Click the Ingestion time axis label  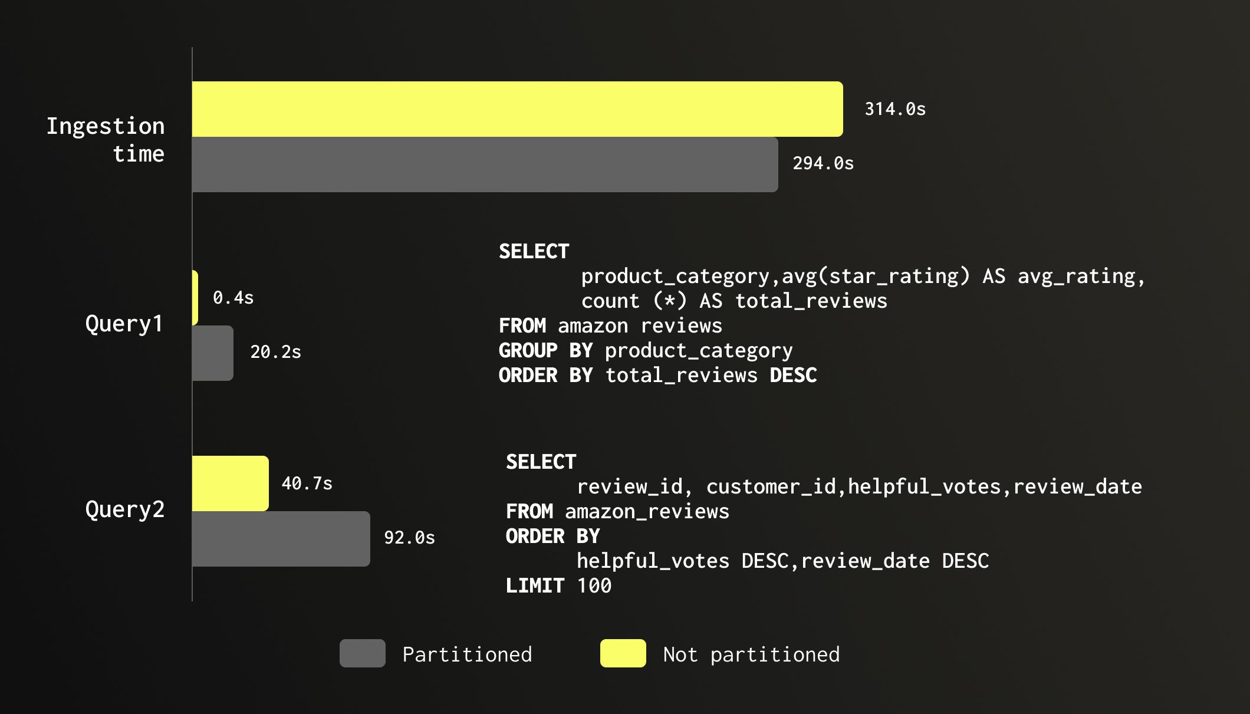point(106,140)
